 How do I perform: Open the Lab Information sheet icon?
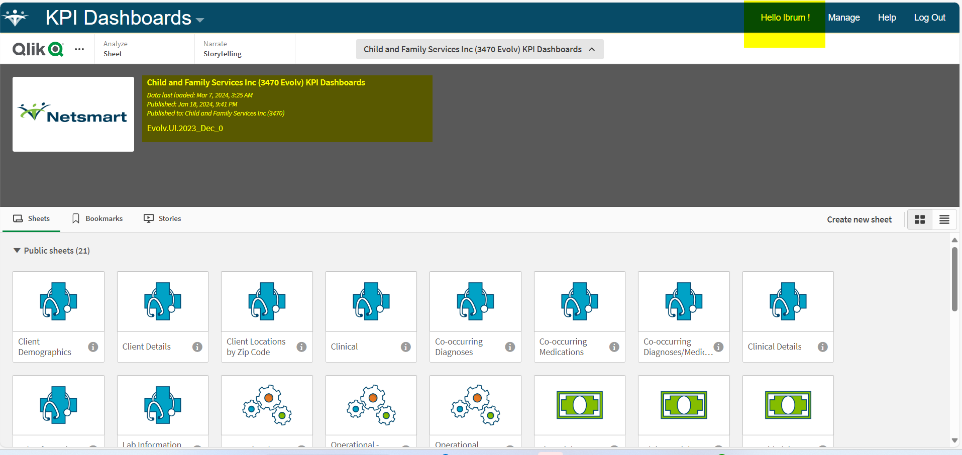coord(163,405)
